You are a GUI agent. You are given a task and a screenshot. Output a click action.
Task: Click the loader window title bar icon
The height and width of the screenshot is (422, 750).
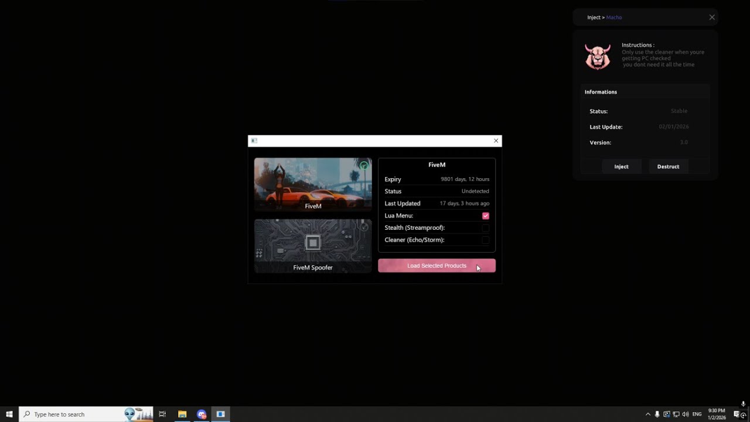[254, 141]
